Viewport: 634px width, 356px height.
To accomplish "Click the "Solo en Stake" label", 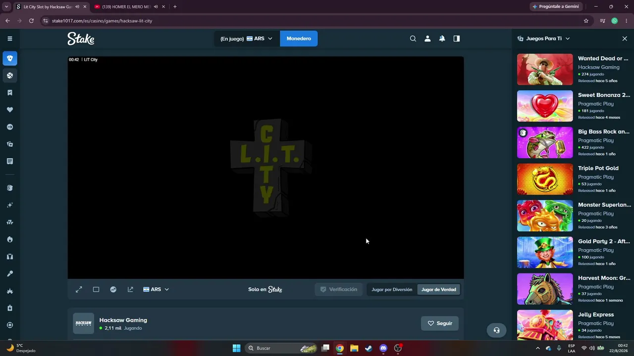I will 265,290.
